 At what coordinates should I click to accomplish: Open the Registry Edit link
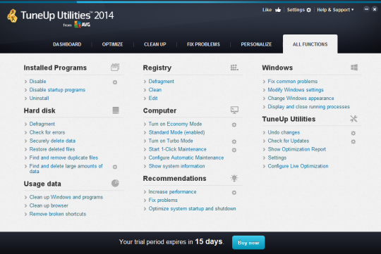pyautogui.click(x=153, y=99)
